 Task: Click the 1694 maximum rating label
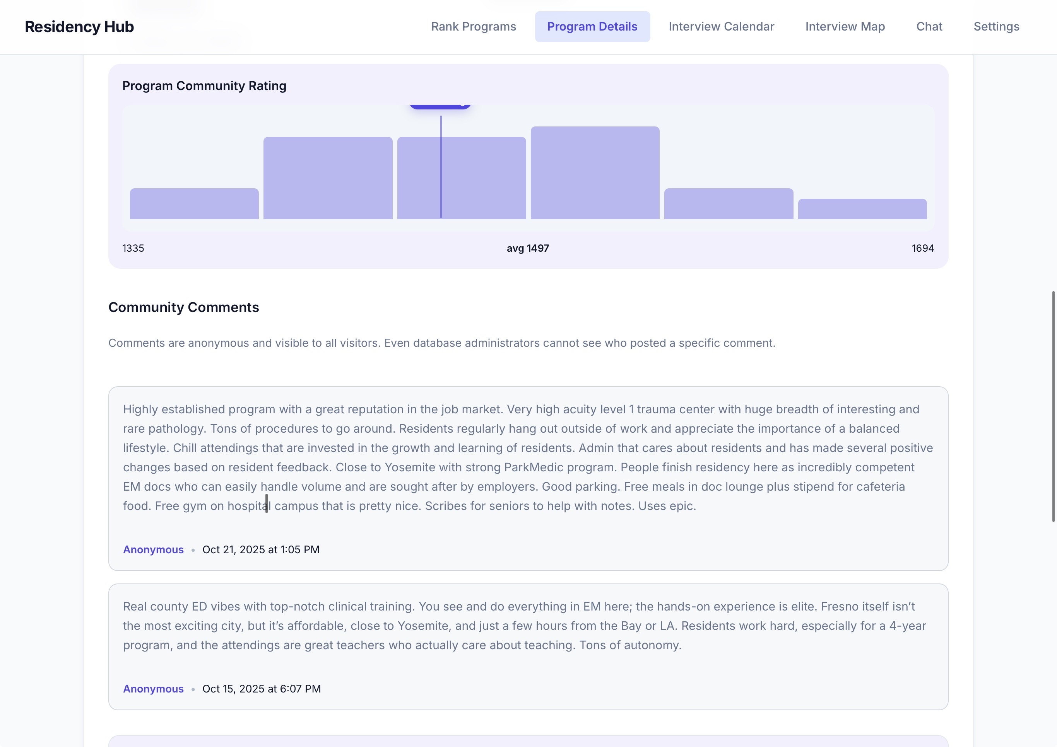[x=923, y=247]
